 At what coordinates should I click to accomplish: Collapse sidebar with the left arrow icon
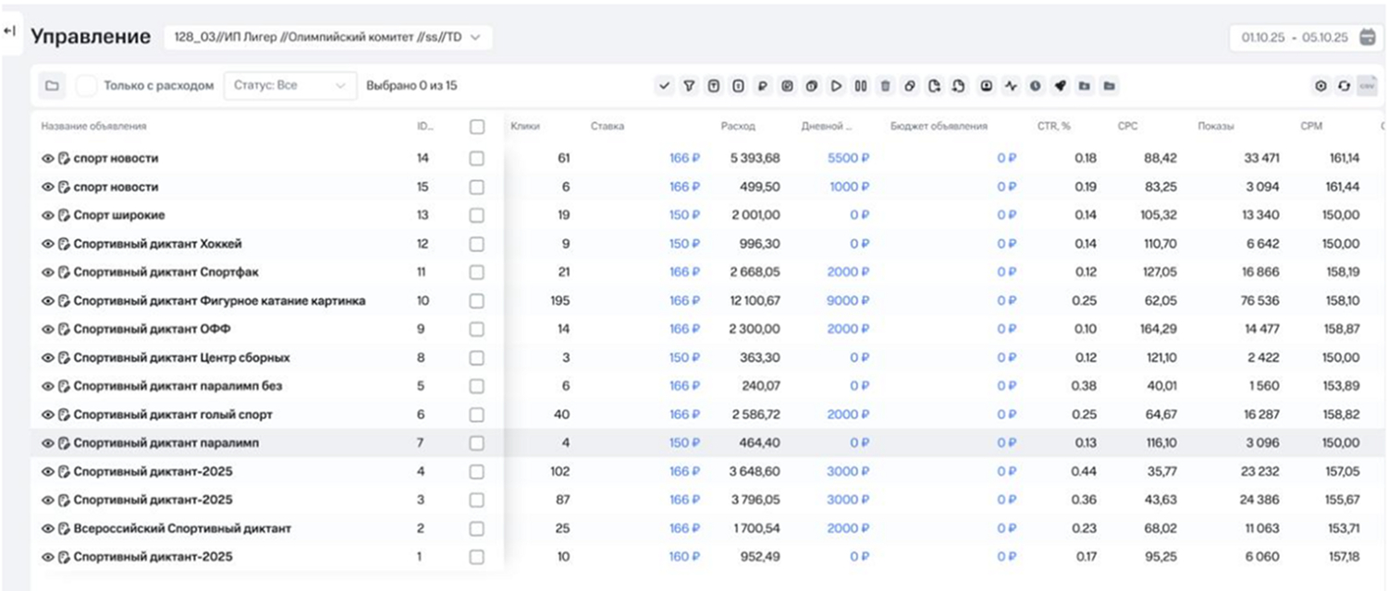pos(10,31)
